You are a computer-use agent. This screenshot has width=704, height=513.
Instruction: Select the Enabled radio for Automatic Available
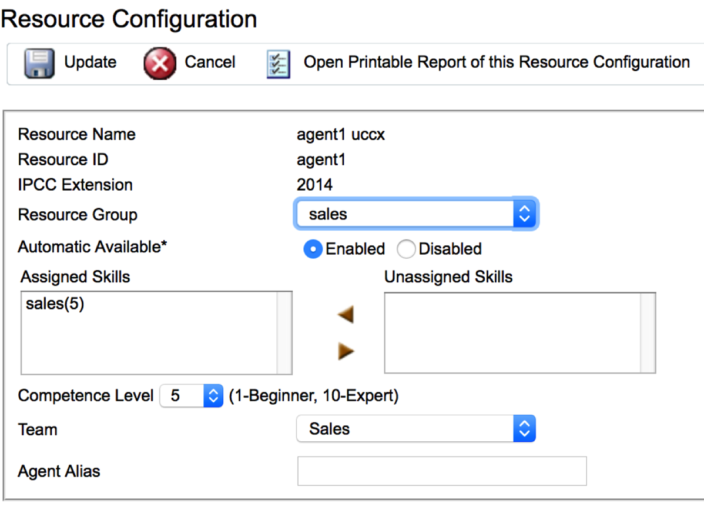coord(313,249)
